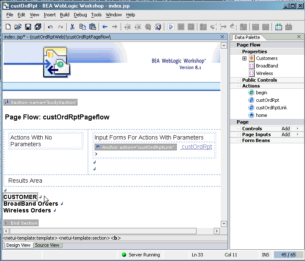The width and height of the screenshot is (305, 261).
Task: Open the View menu
Action: click(34, 15)
